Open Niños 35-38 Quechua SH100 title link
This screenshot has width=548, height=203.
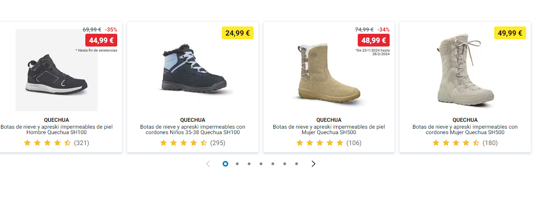click(x=193, y=130)
